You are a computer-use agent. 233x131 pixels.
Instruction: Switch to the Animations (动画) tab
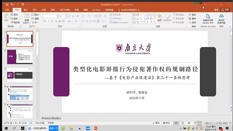[53, 10]
